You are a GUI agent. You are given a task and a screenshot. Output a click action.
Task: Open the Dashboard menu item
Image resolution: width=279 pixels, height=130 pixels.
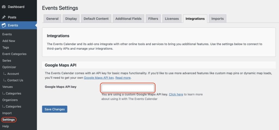pos(19,7)
